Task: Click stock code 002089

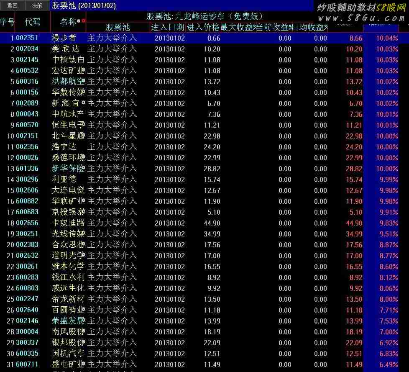Action: tap(27, 103)
